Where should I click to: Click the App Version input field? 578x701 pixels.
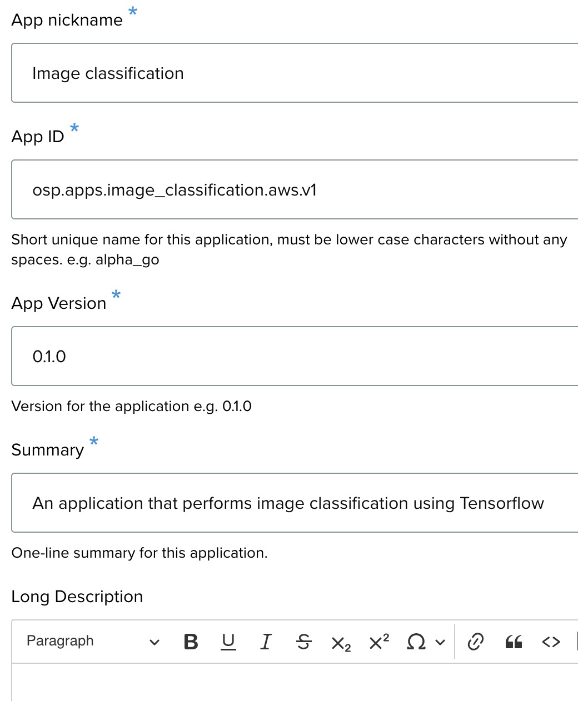click(295, 357)
